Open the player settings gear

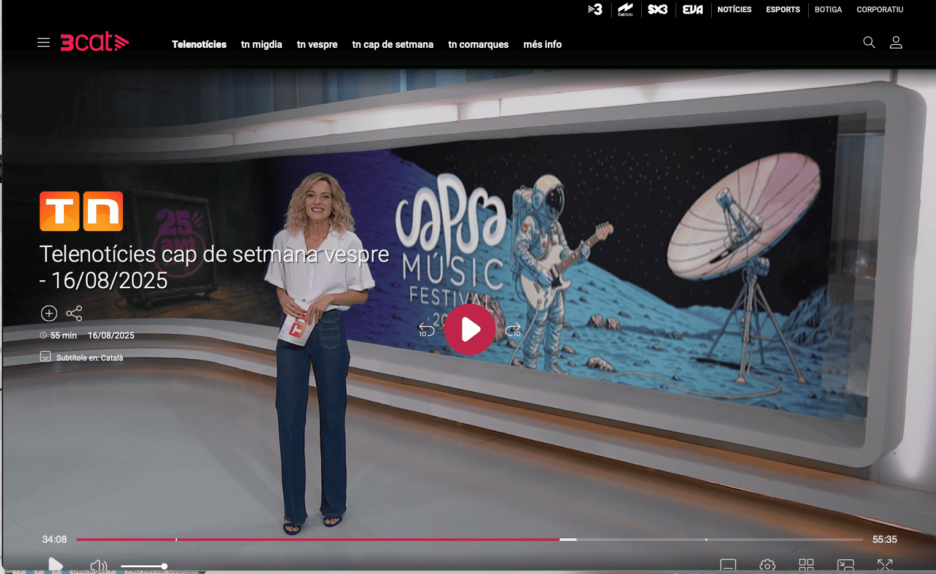[x=767, y=565]
